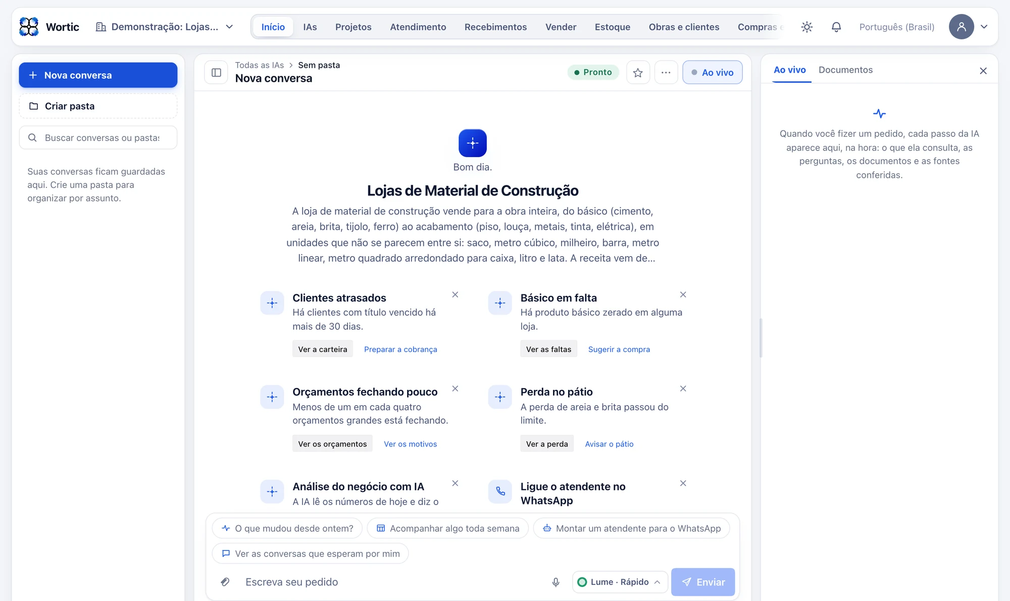Focus the Buscar conversas ou pastas field
The width and height of the screenshot is (1010, 601).
(x=98, y=137)
